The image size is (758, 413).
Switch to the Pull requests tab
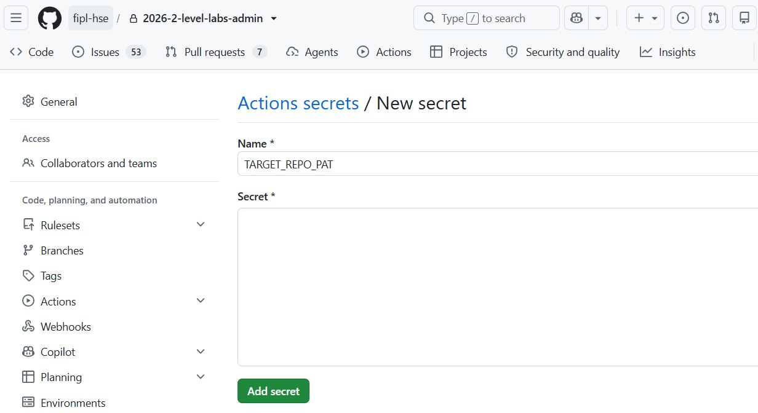pos(216,52)
